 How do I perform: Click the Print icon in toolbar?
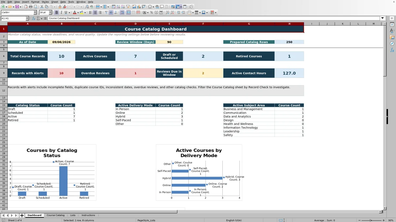click(x=30, y=7)
